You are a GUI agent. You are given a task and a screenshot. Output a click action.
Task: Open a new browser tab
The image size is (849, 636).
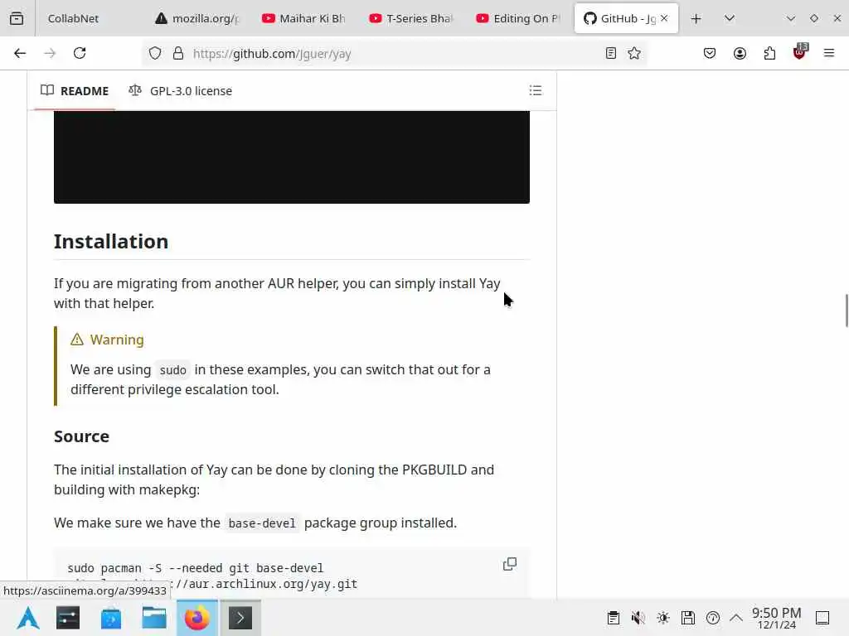pyautogui.click(x=696, y=18)
